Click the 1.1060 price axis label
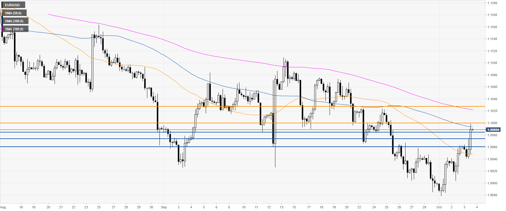 (x=493, y=87)
